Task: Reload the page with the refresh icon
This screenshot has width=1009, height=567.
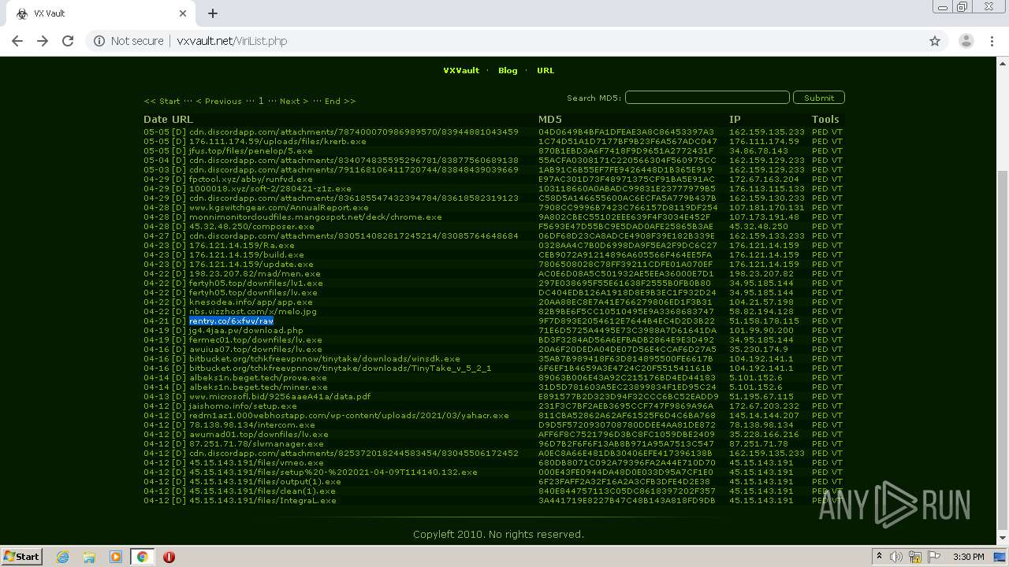Action: click(x=68, y=41)
